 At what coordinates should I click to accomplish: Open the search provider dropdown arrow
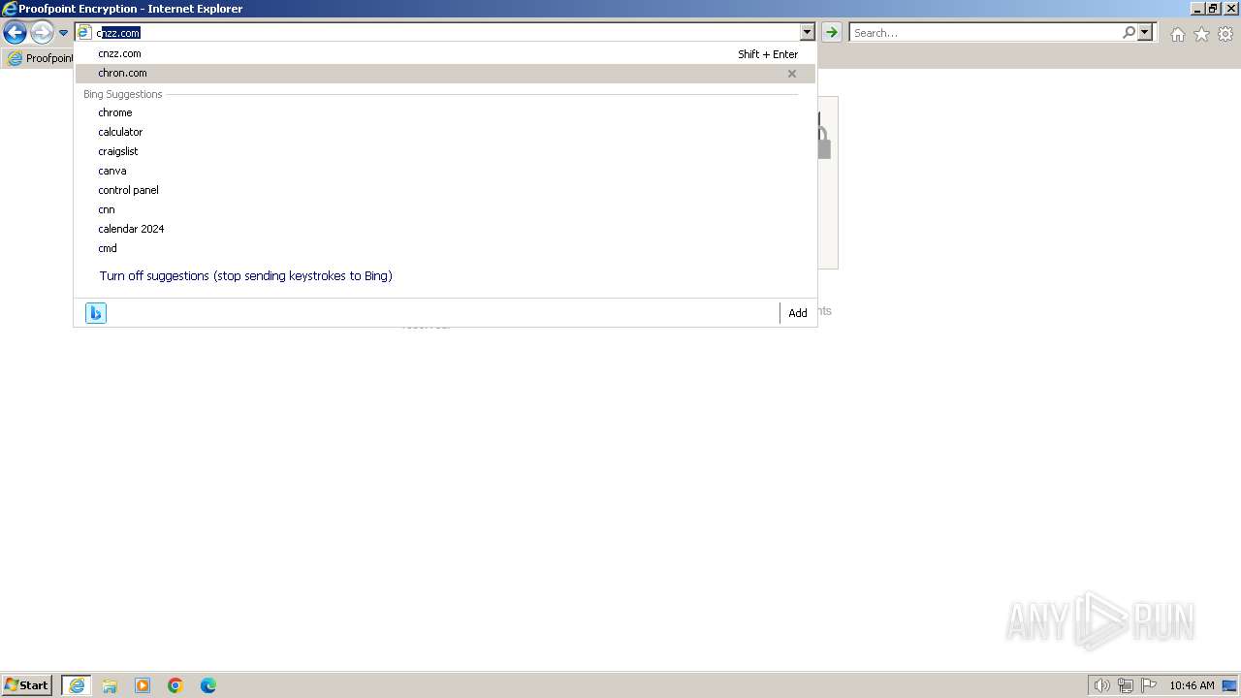[x=1145, y=33]
